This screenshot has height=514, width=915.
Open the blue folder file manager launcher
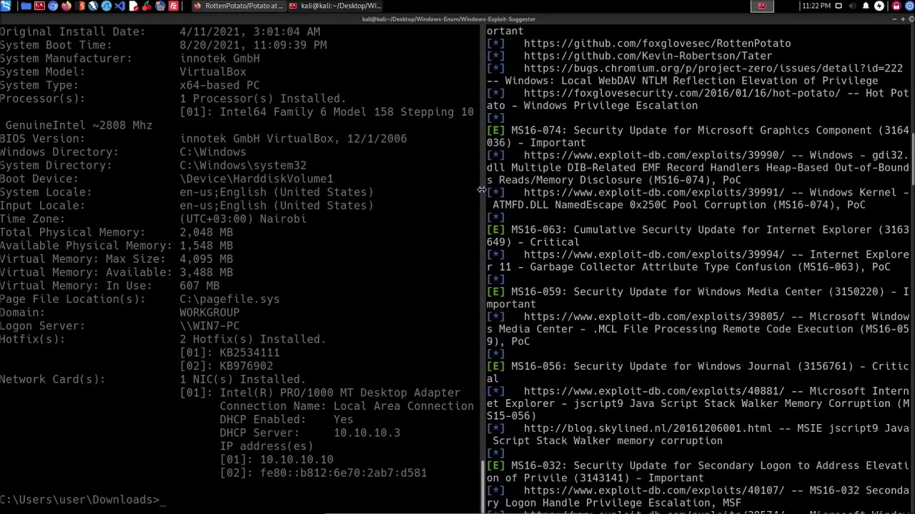pyautogui.click(x=26, y=6)
